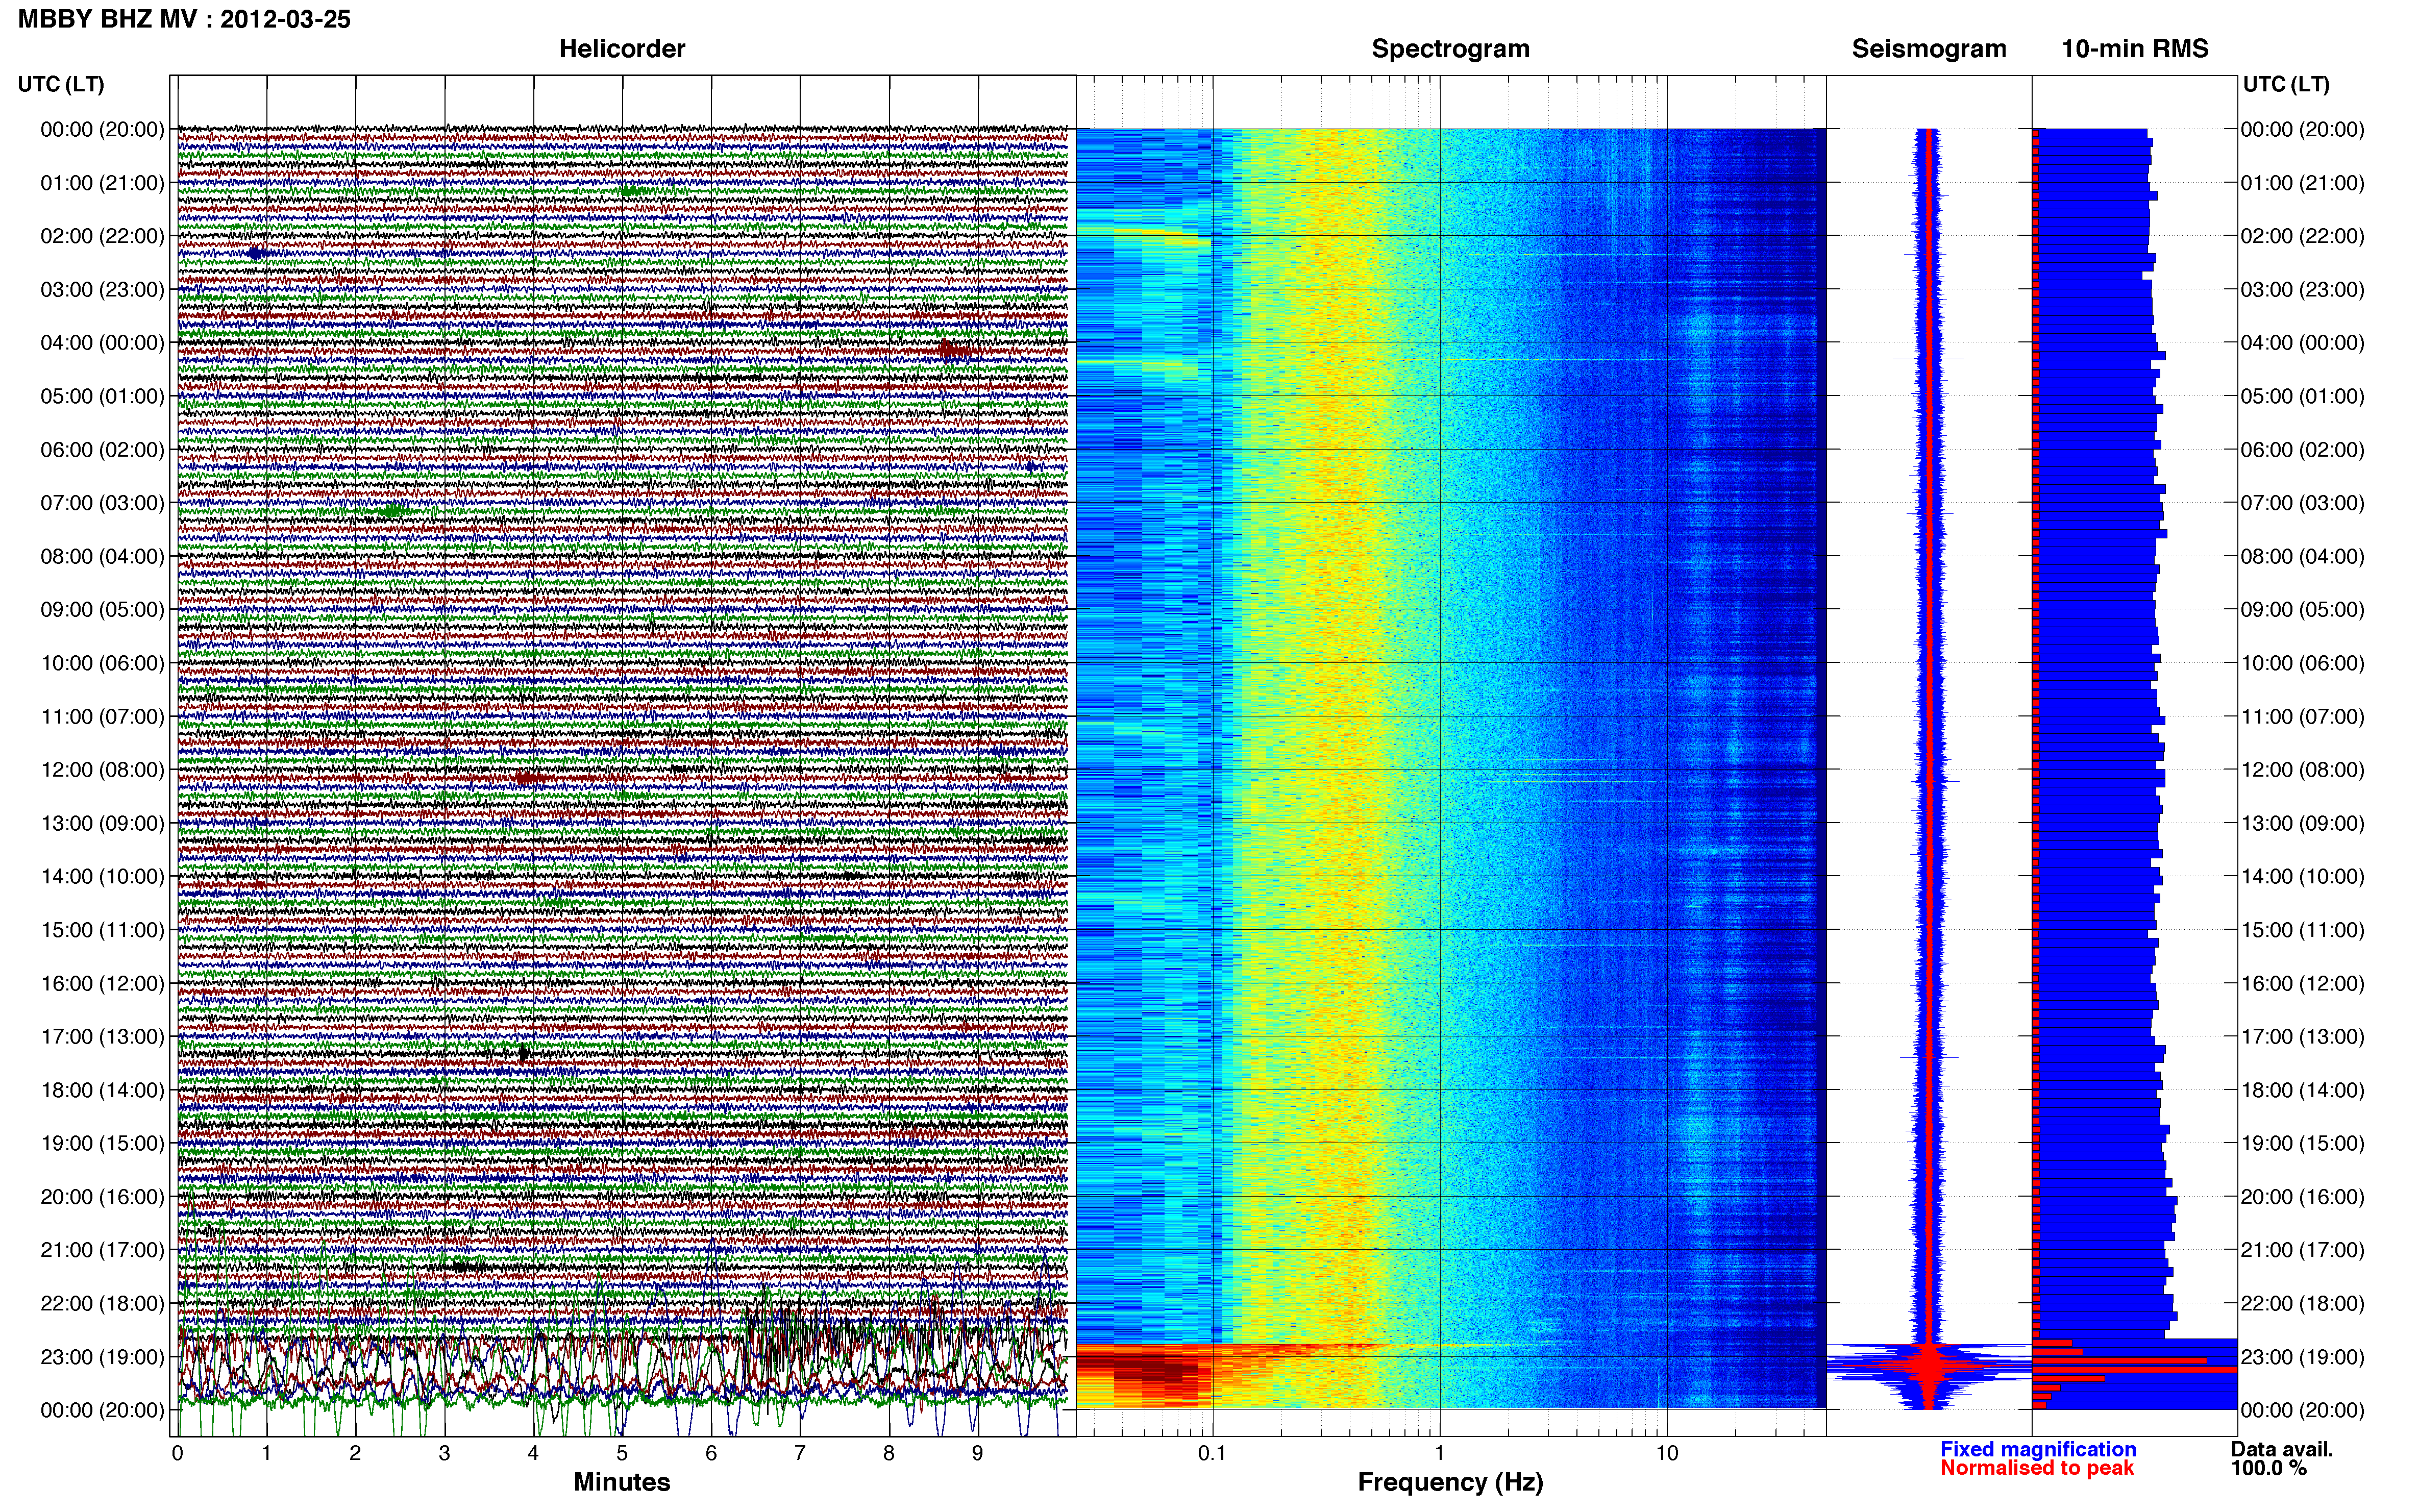
Task: Click left time label '09:00 (05:00)'
Action: 102,610
